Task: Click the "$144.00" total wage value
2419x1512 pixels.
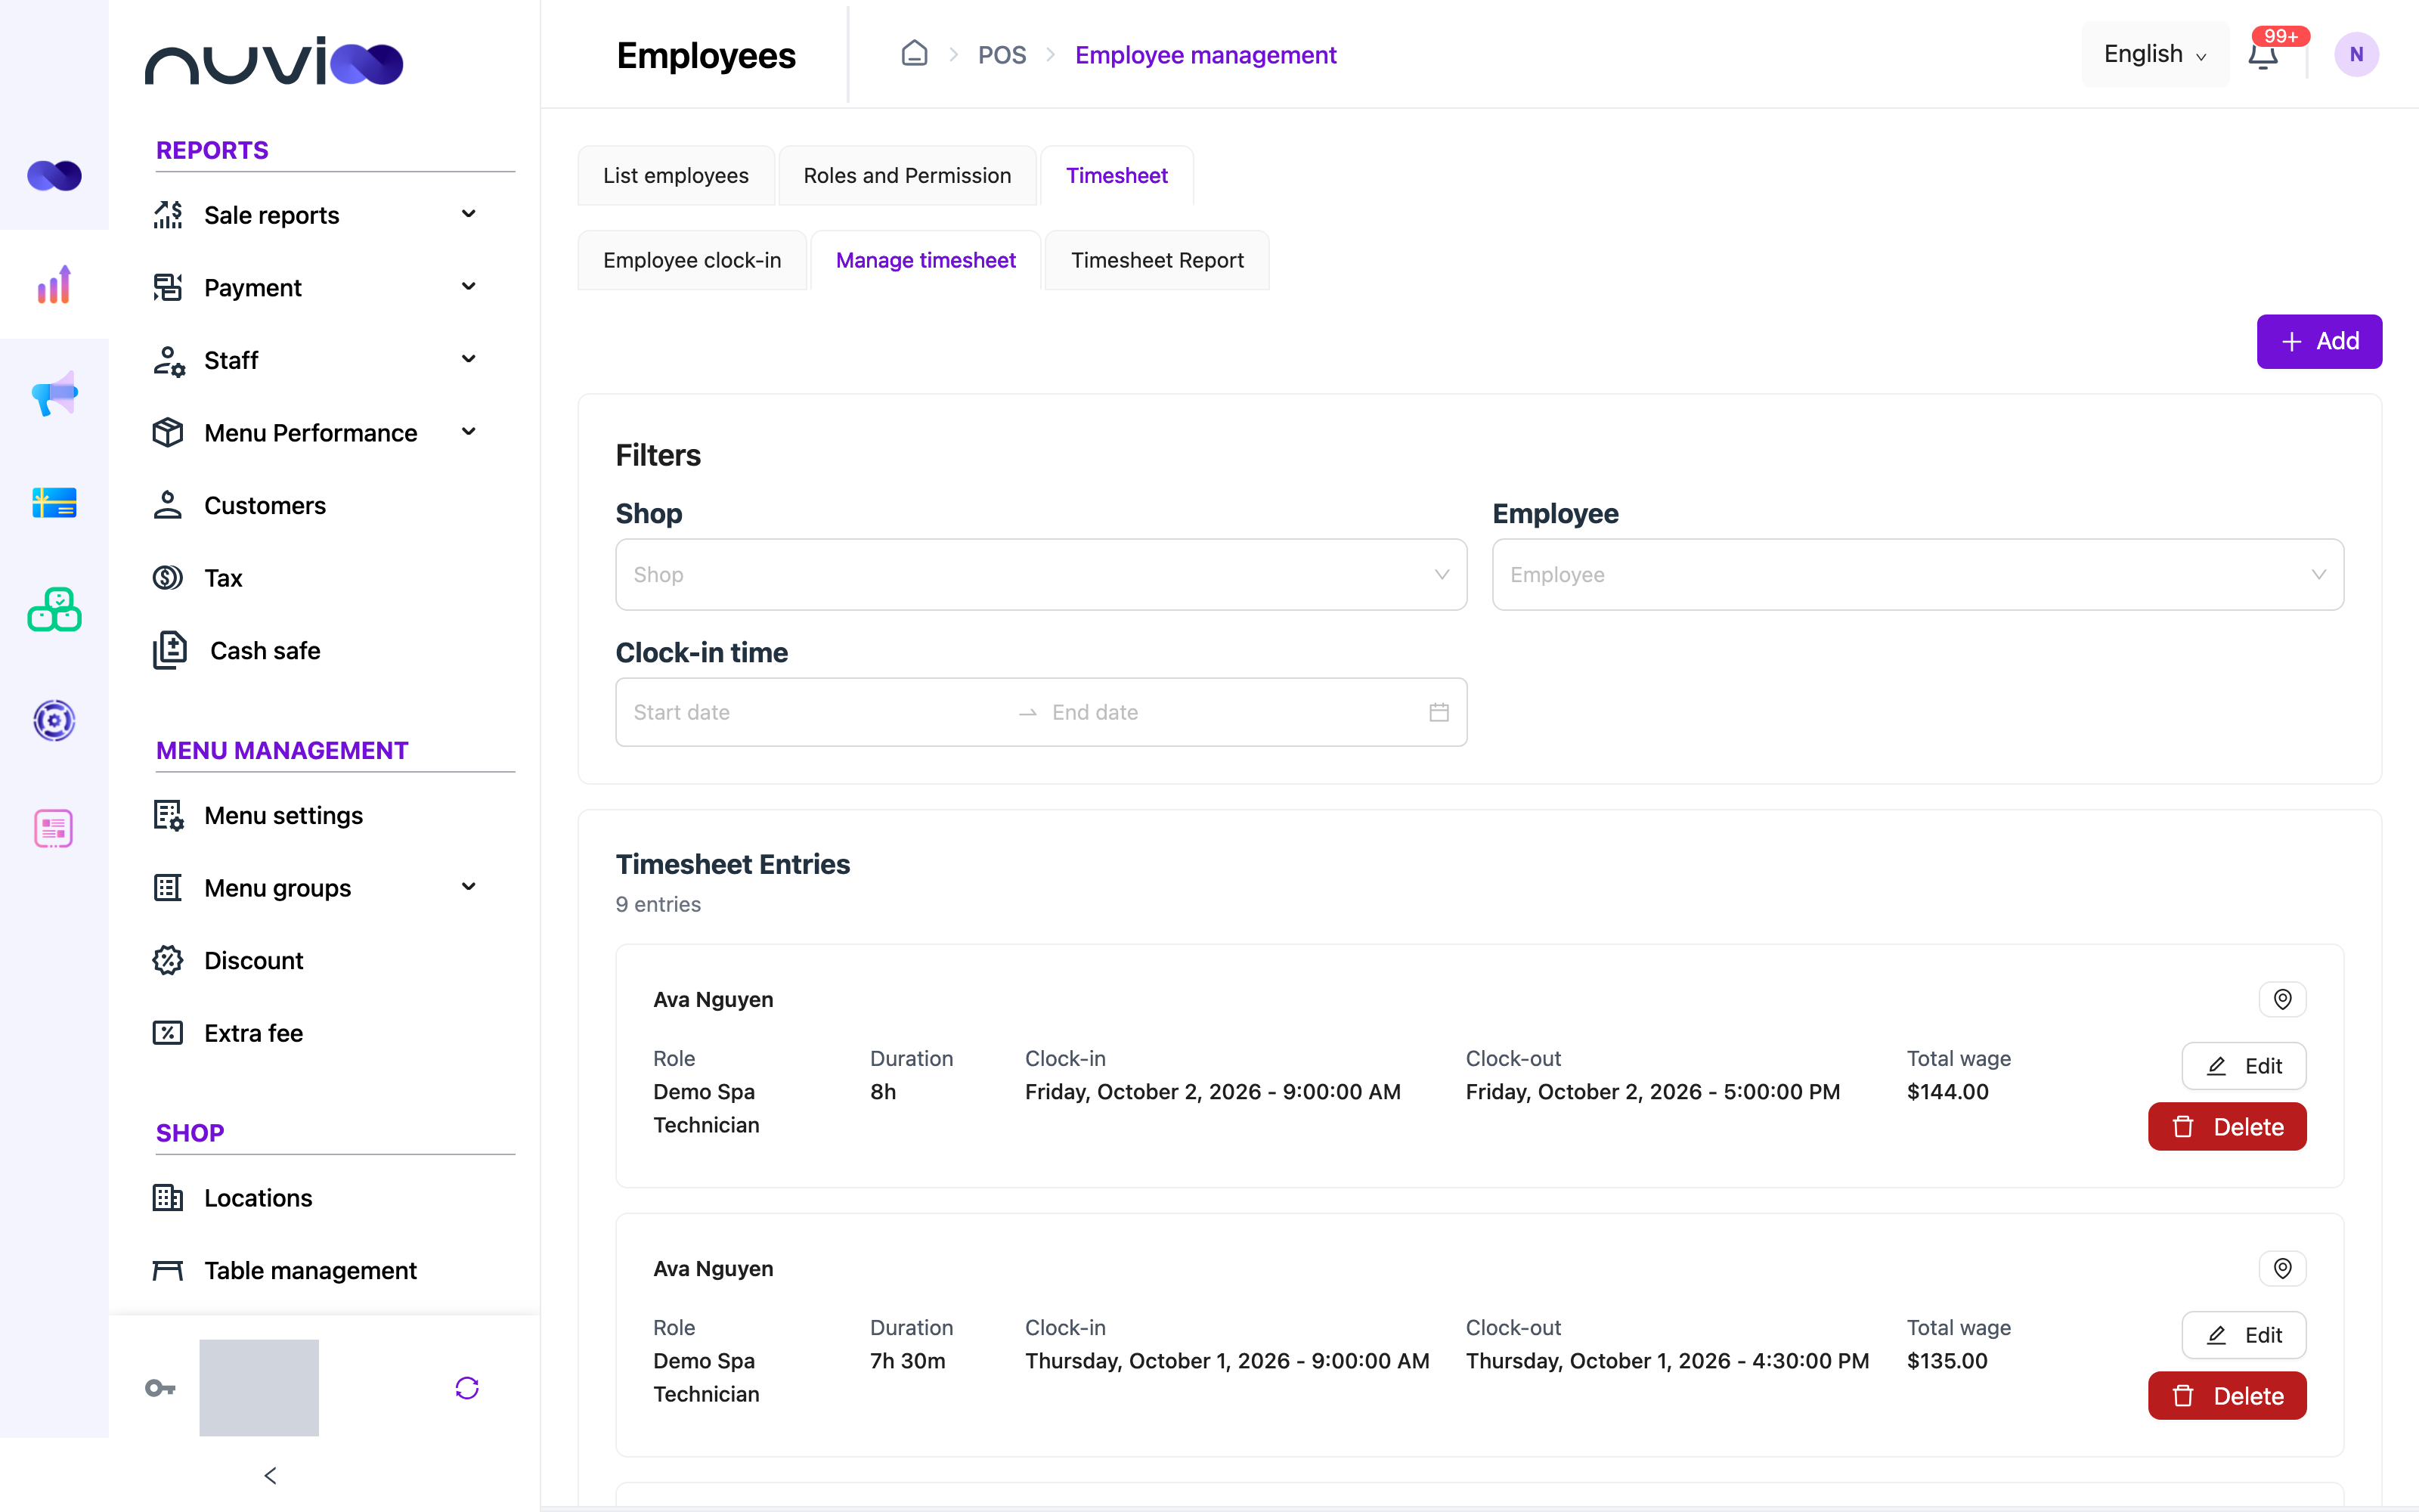Action: pos(1947,1091)
